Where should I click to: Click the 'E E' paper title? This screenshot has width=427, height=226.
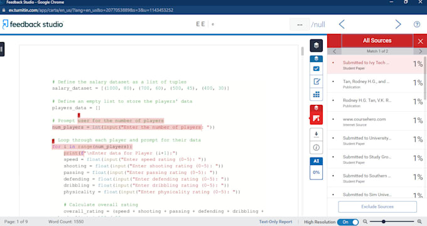[x=200, y=24]
